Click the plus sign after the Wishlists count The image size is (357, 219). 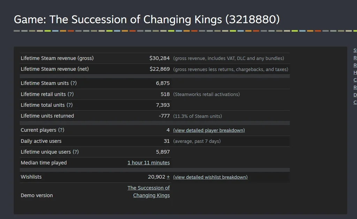tap(168, 177)
